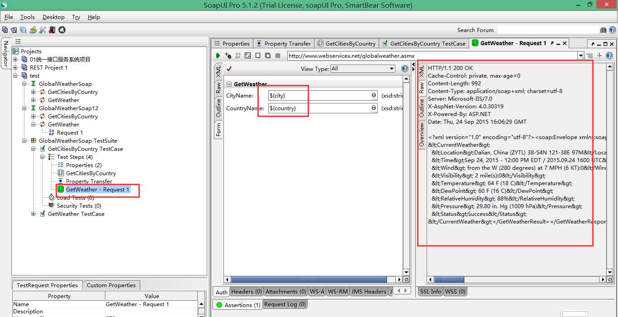Click the navigator list-view icon above Projects
The width and height of the screenshot is (618, 317).
18,42
